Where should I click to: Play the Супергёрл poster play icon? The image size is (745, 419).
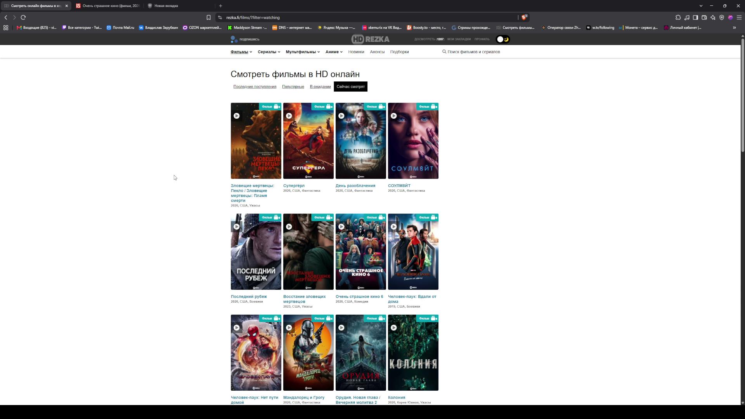click(289, 116)
